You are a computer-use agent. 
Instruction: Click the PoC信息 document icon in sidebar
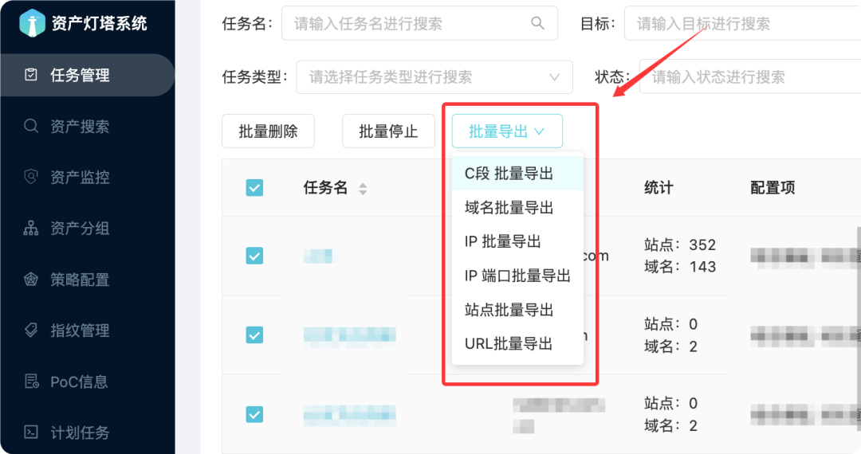[31, 381]
